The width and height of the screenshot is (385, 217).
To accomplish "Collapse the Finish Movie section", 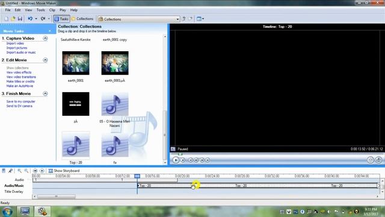I will pyautogui.click(x=45, y=93).
